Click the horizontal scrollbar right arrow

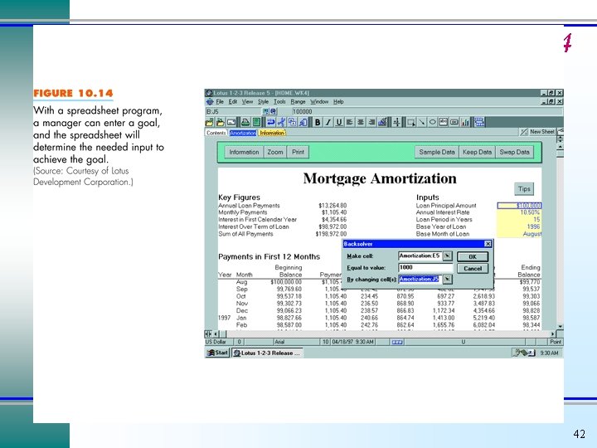(553, 334)
